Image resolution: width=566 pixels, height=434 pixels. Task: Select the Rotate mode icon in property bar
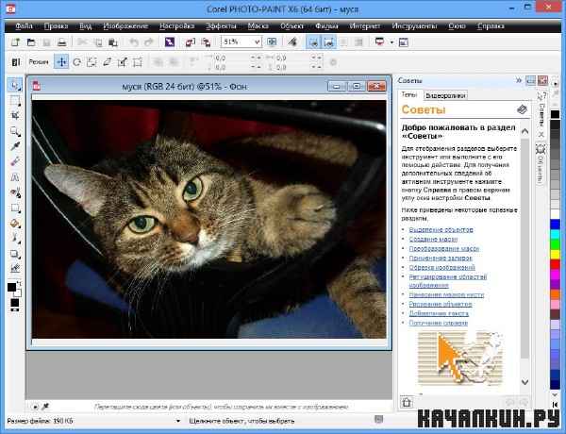[76, 62]
